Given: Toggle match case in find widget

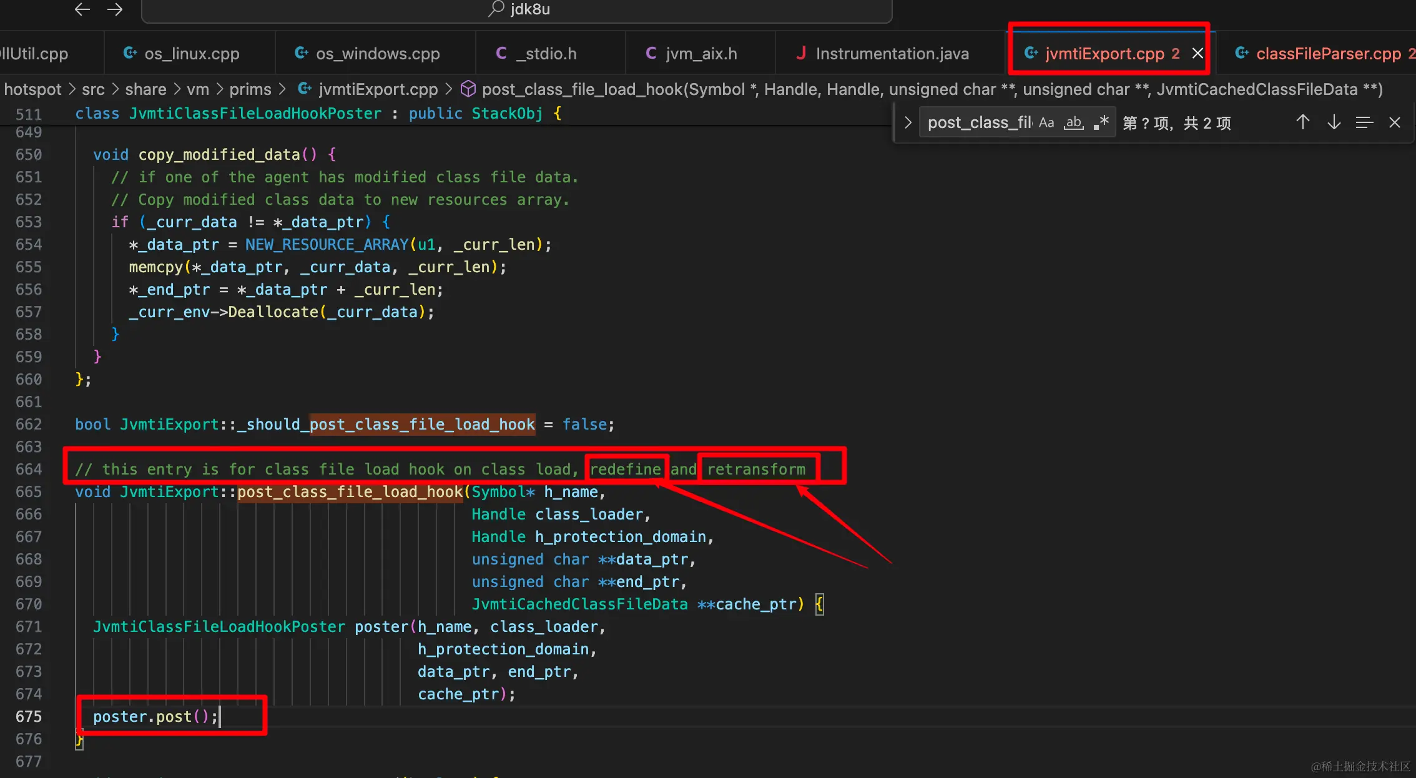Looking at the screenshot, I should (x=1046, y=122).
